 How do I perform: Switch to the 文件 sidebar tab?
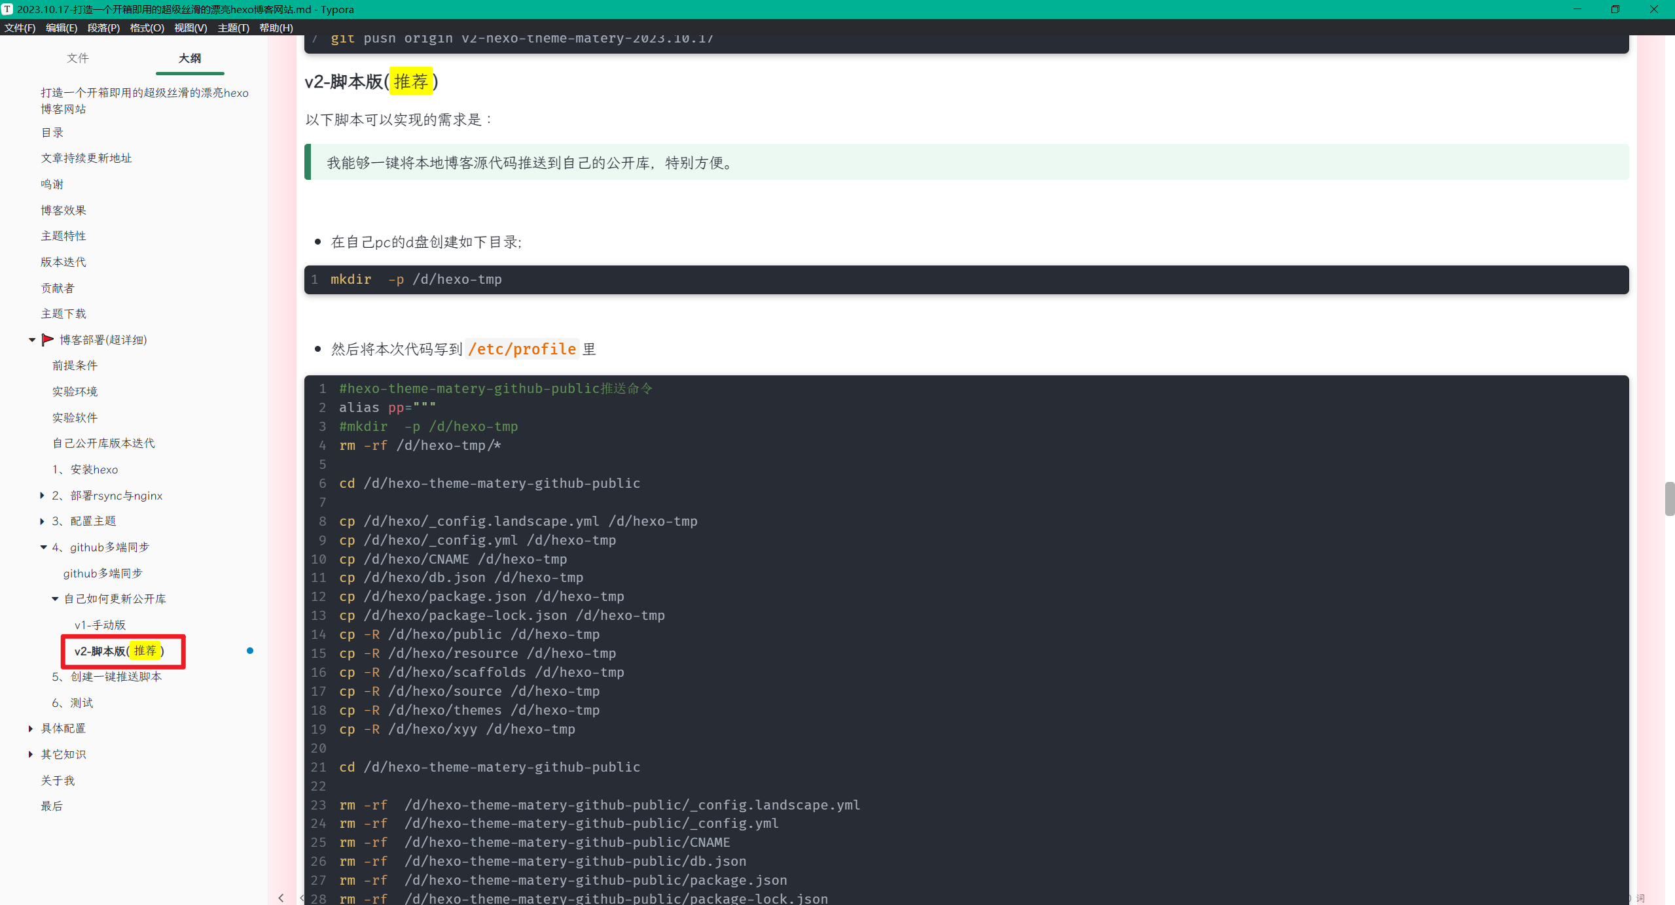coord(77,58)
